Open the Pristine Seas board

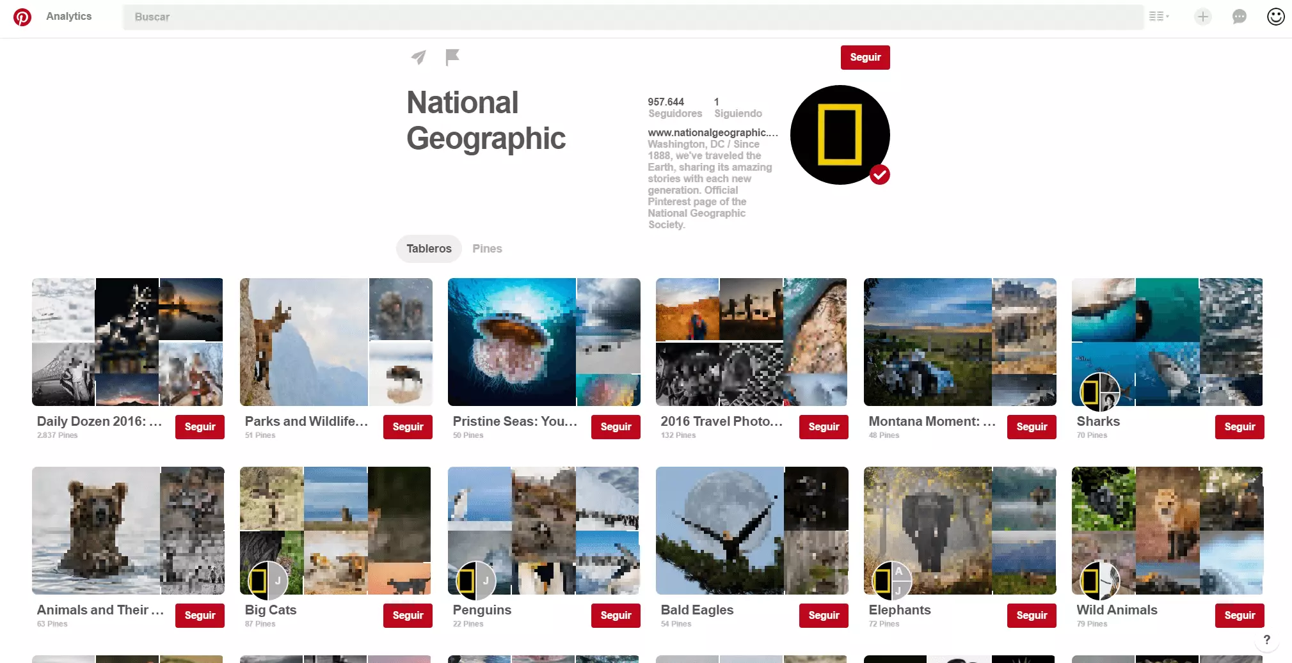(544, 342)
